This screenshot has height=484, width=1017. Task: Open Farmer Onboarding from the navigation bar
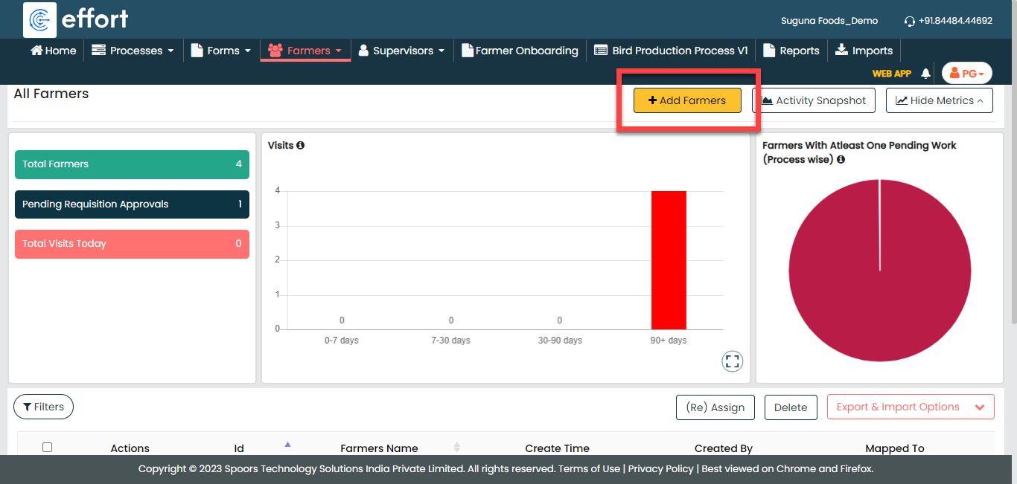pos(520,51)
